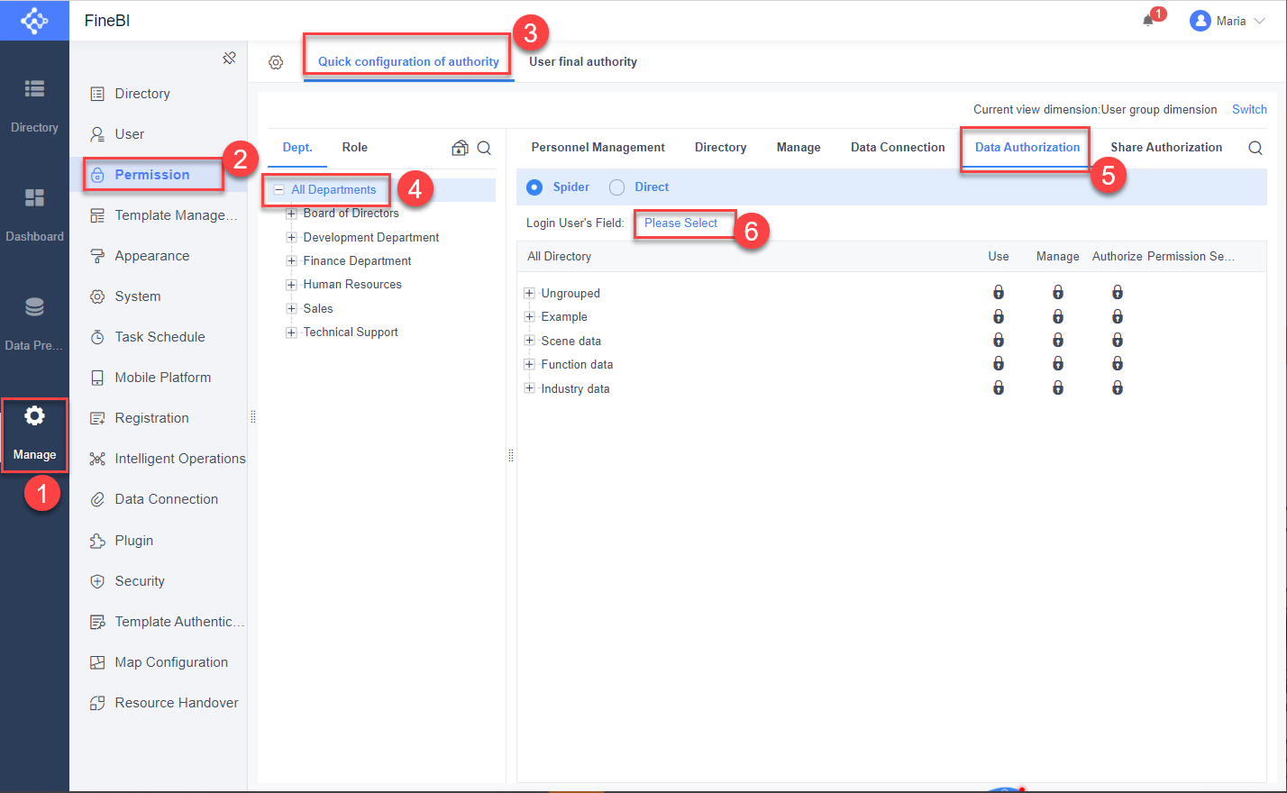1287x793 pixels.
Task: Click the department lock-folder icon
Action: pos(460,148)
